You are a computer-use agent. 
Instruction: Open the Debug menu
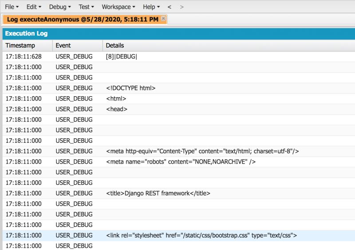point(60,7)
